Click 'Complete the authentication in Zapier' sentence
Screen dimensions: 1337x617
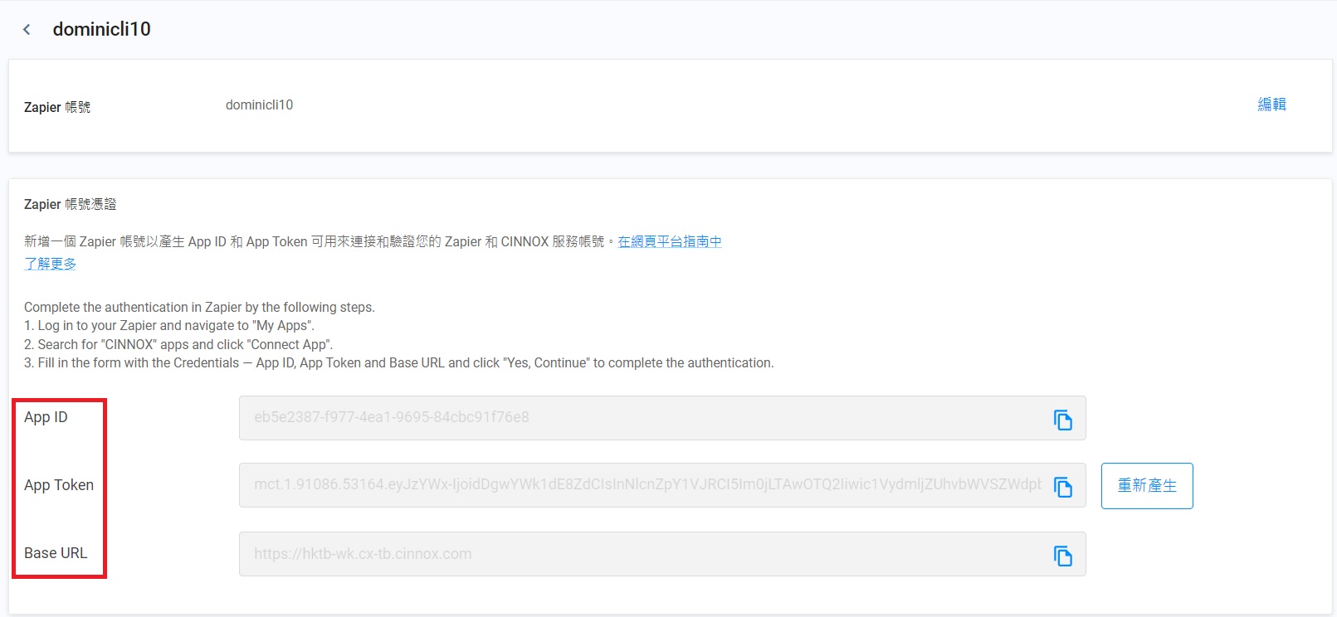(199, 308)
